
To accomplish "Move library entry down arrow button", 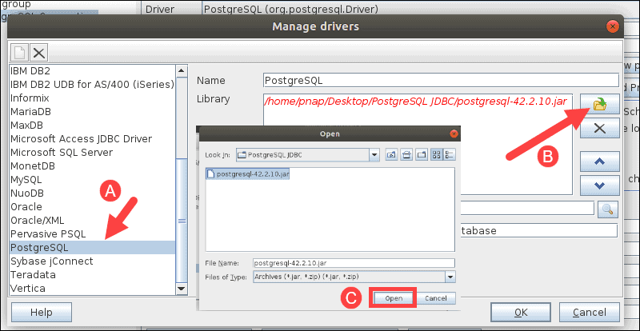I will click(x=599, y=185).
